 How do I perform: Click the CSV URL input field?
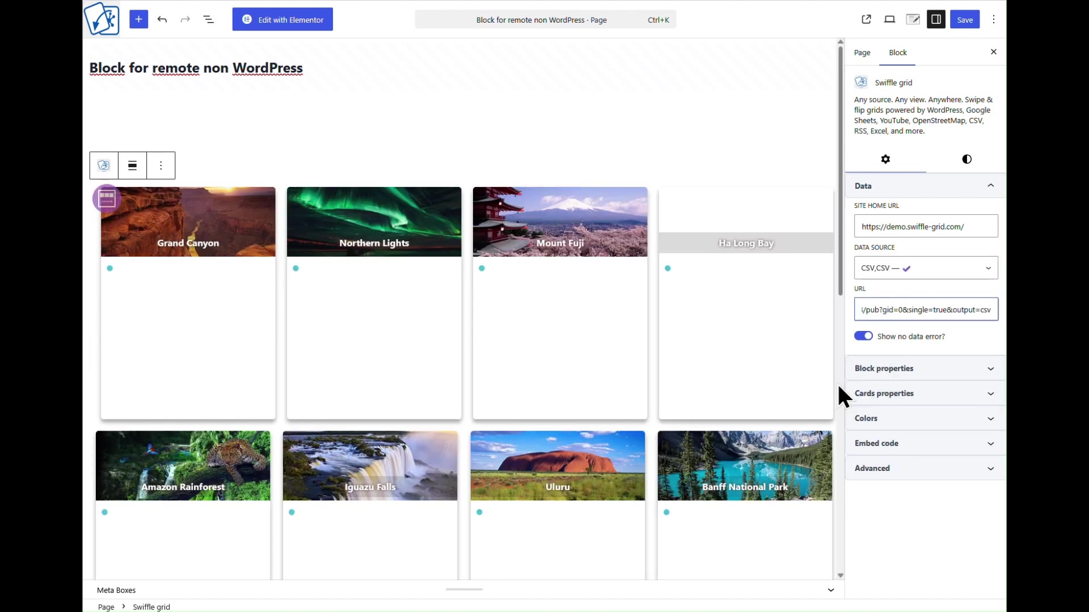pos(926,309)
